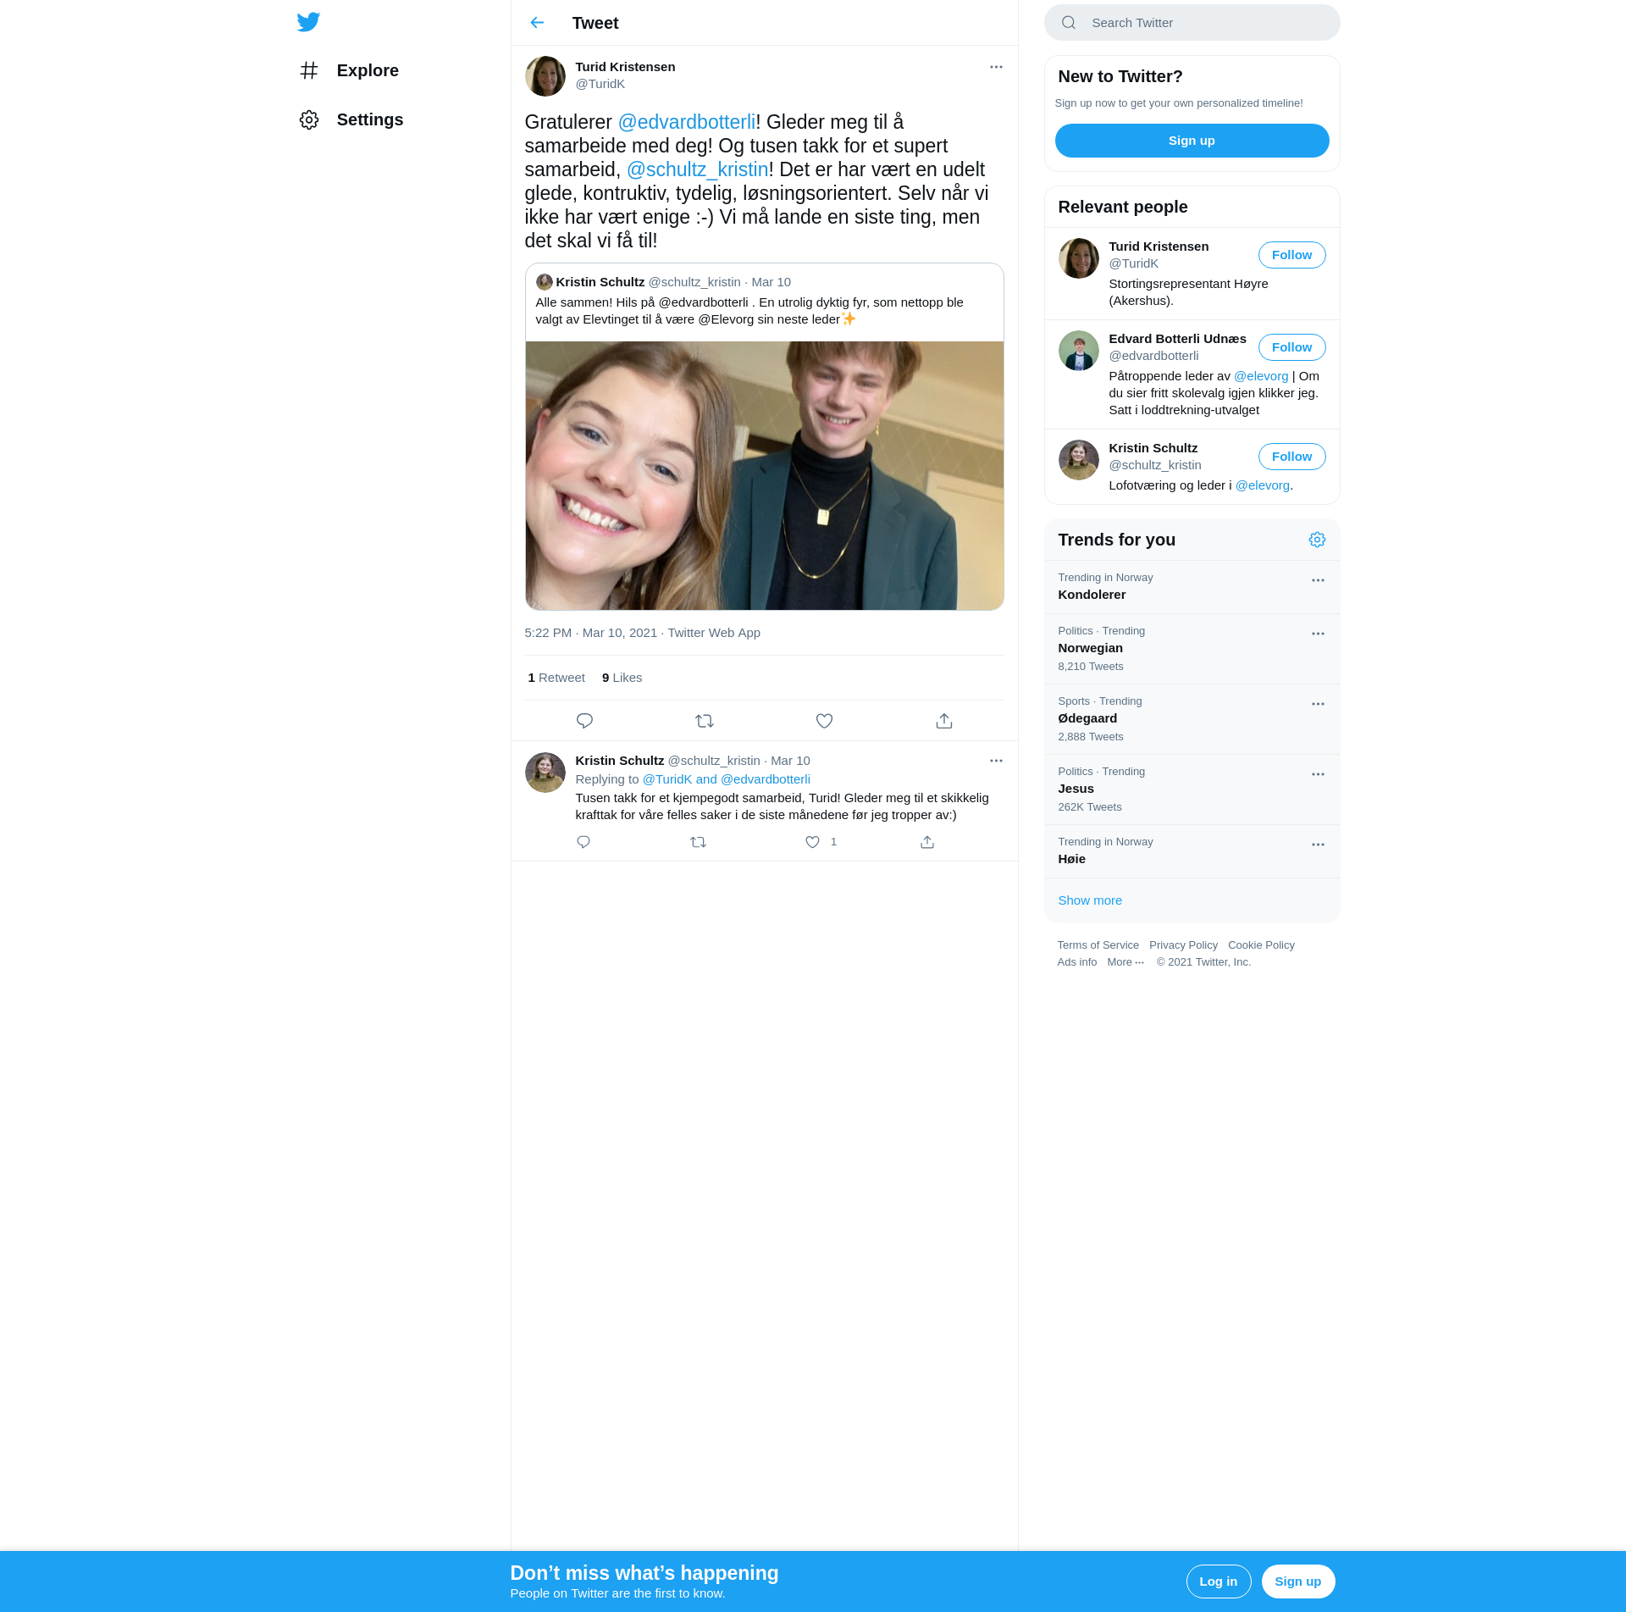Click Sign up in New to Twitter box

tap(1192, 141)
